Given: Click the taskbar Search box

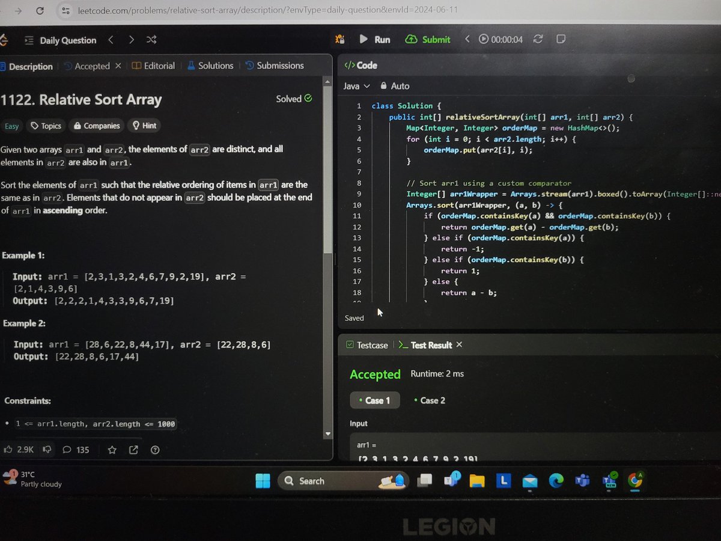Looking at the screenshot, I should click(x=342, y=481).
